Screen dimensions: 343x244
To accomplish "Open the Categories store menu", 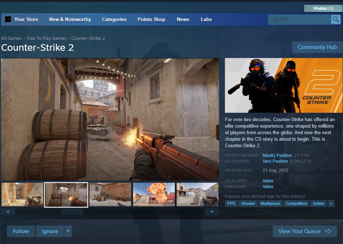I will point(114,20).
